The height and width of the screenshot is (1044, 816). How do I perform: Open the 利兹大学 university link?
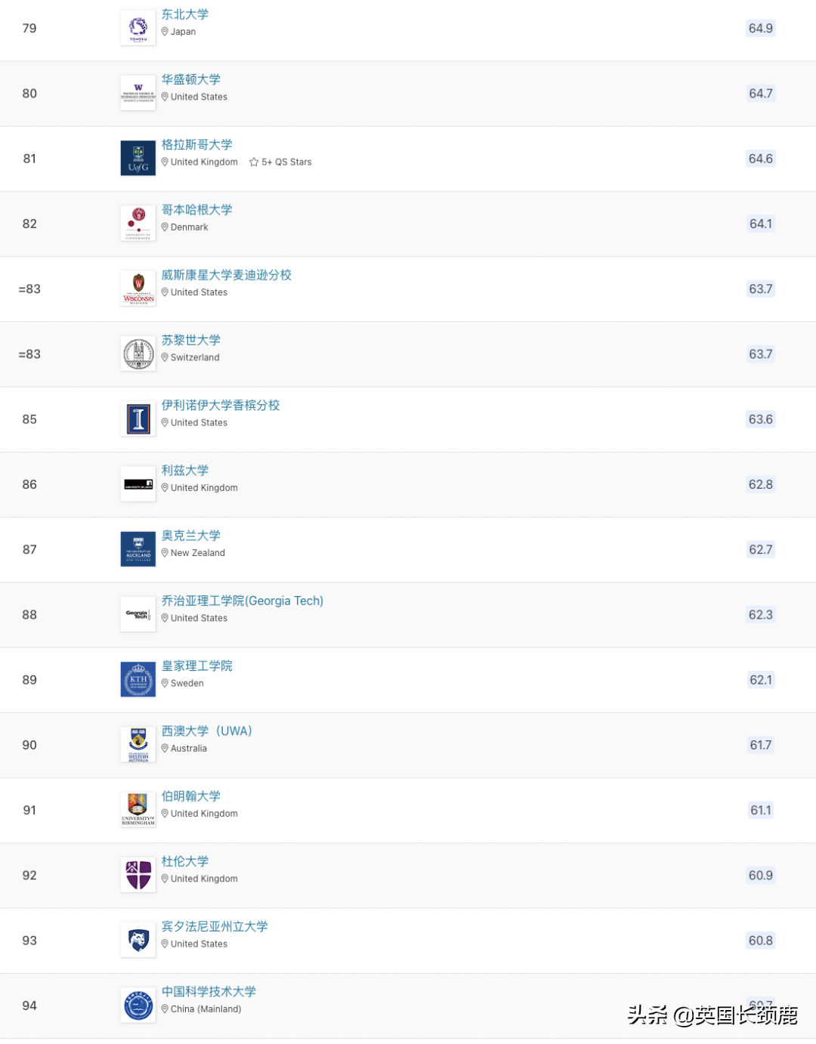185,471
